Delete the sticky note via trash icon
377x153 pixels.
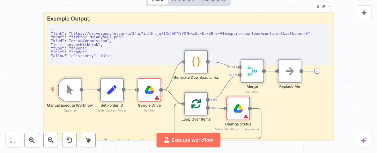point(318,7)
